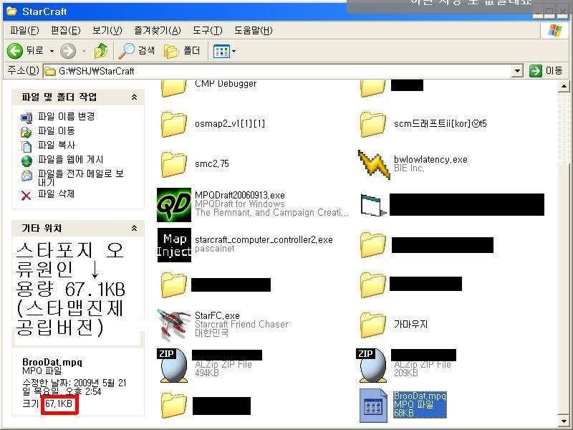This screenshot has height=430, width=573.
Task: Select the BrooDat.mpq file icon
Action: (373, 406)
